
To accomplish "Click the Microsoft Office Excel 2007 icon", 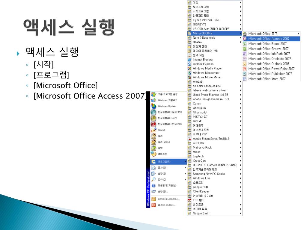I will [x=245, y=44].
